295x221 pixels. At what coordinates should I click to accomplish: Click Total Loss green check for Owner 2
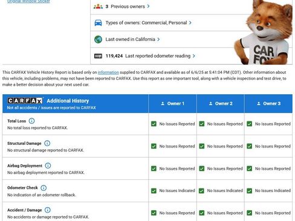(202, 124)
